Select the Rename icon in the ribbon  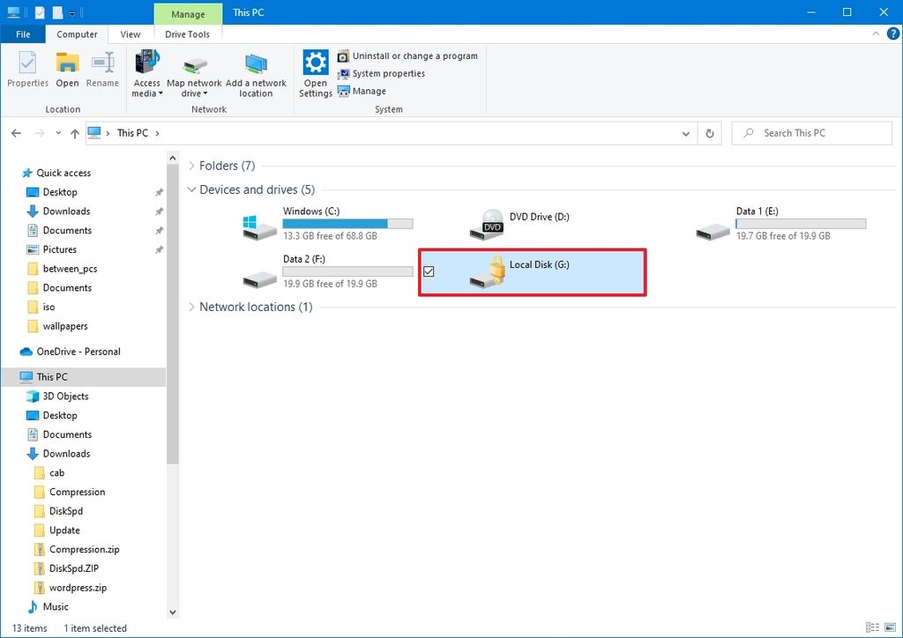(x=102, y=70)
